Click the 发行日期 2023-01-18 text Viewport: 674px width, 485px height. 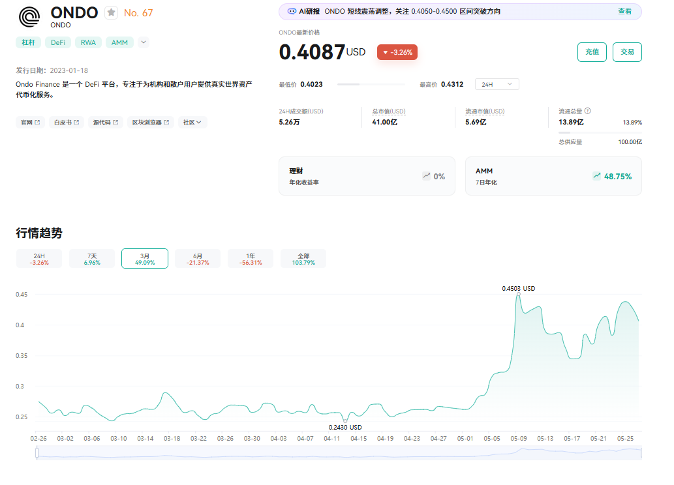pyautogui.click(x=52, y=70)
